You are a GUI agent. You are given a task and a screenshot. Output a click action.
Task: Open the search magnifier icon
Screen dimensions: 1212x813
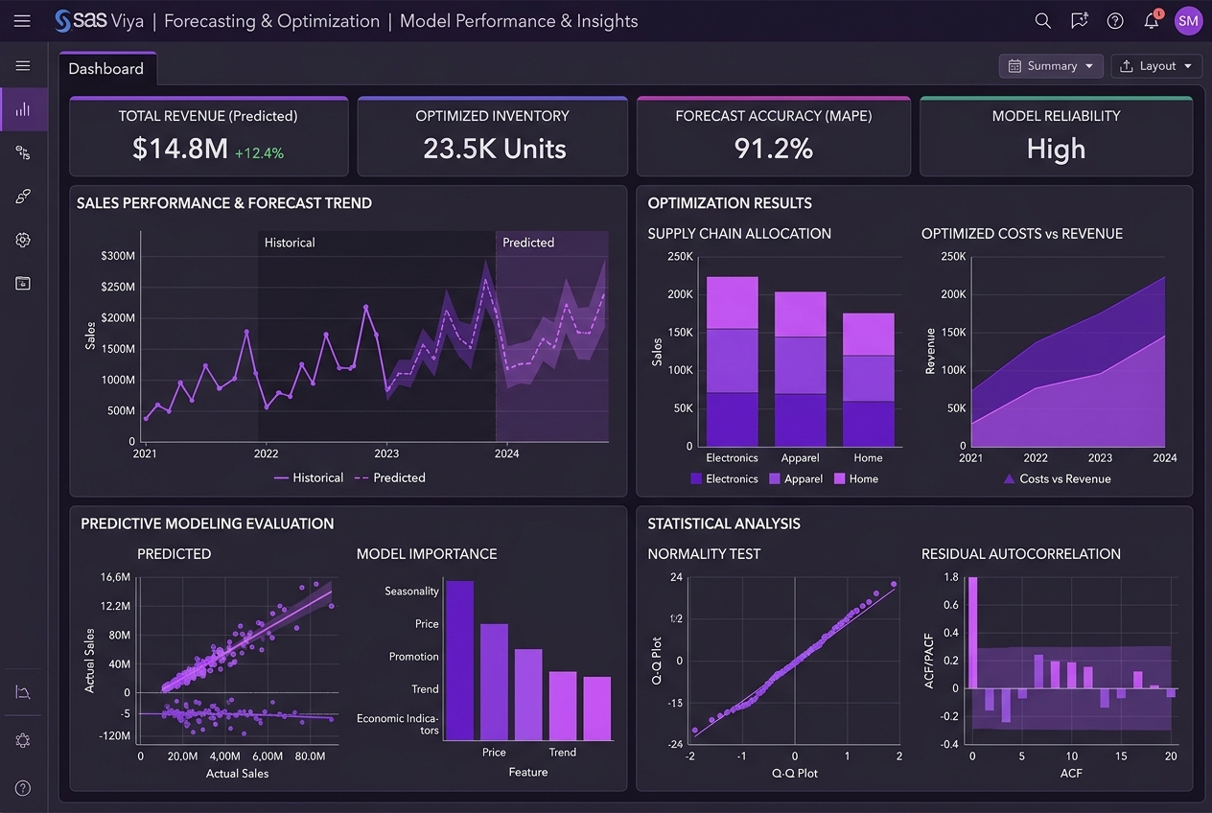pos(1043,21)
